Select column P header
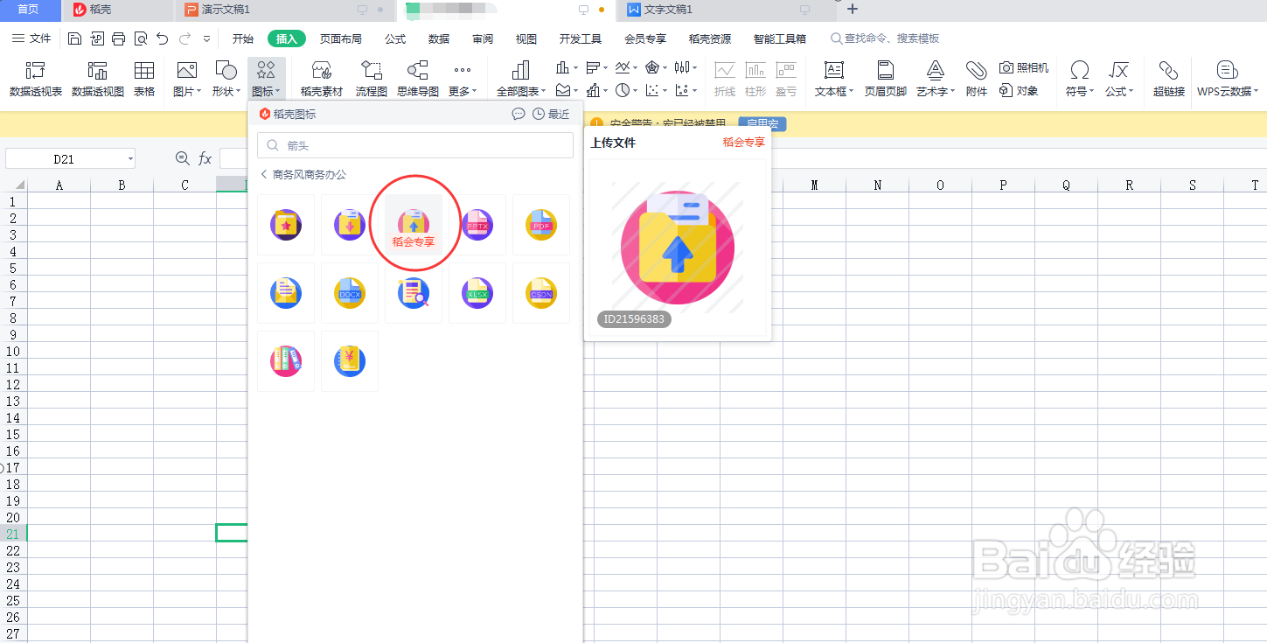The image size is (1267, 643). point(1003,185)
